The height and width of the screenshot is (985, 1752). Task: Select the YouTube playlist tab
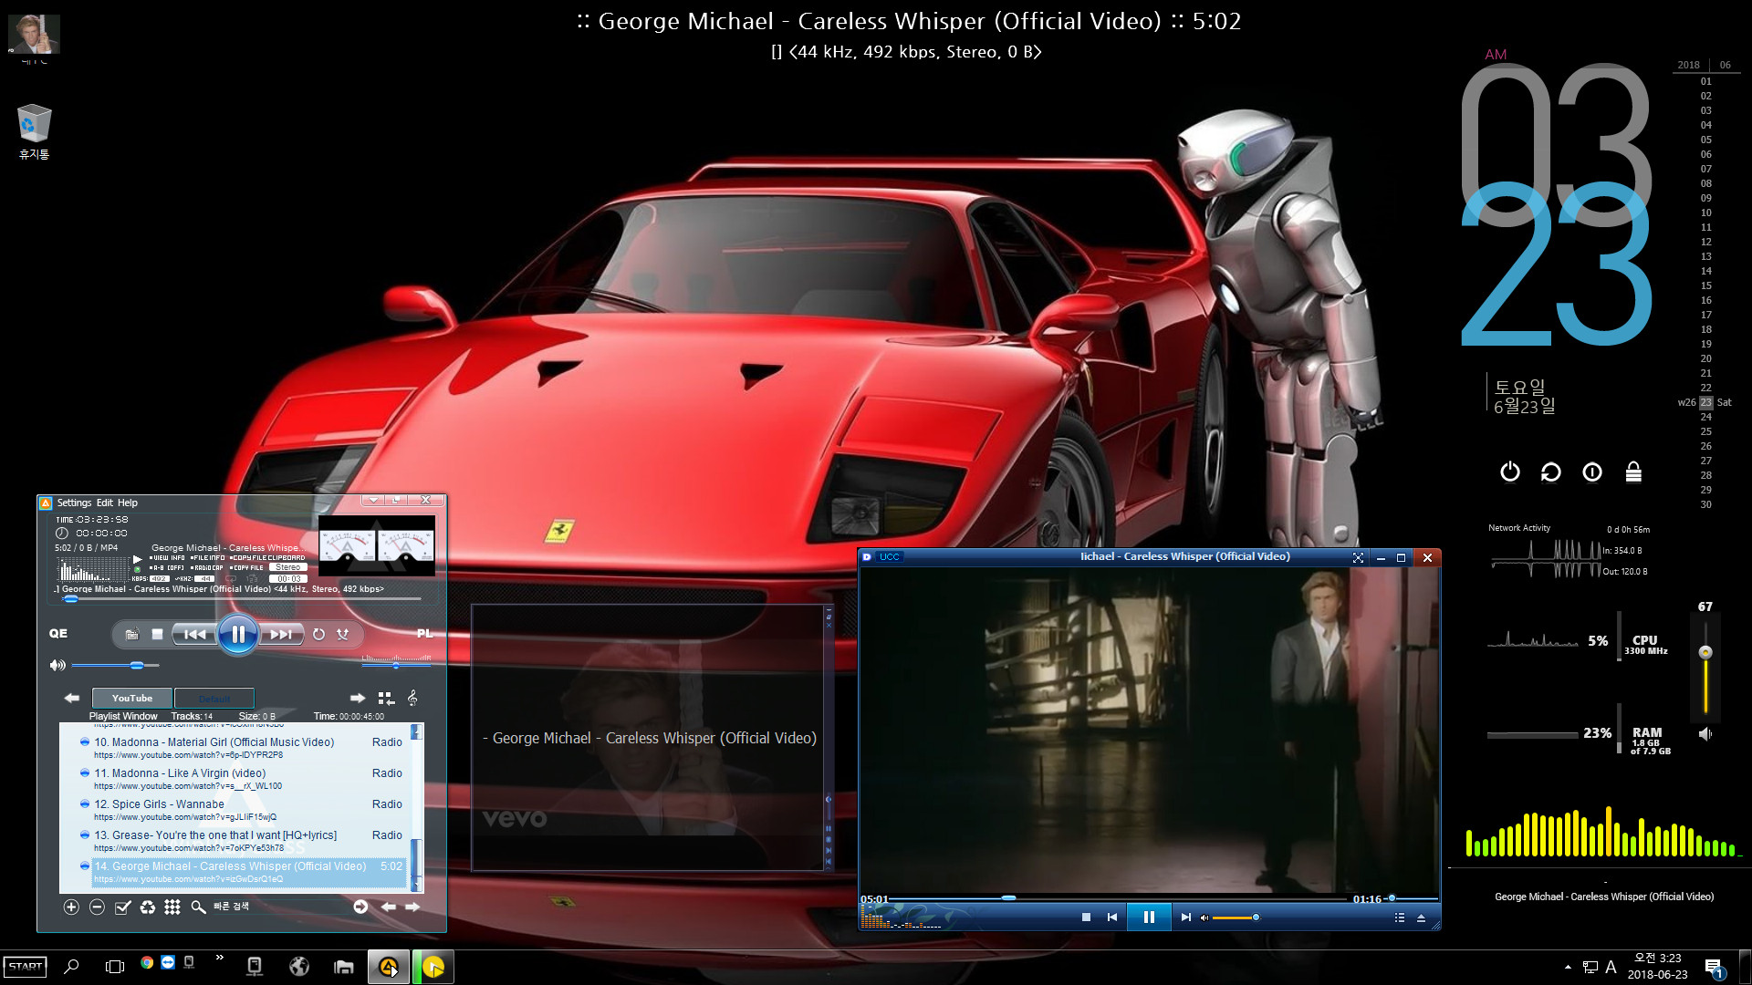(x=132, y=698)
